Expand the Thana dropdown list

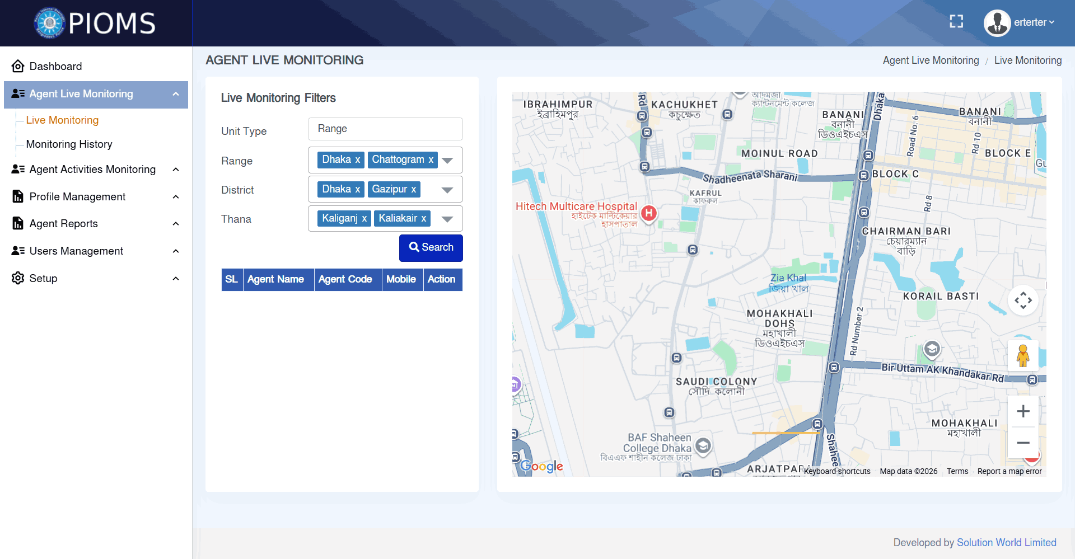pyautogui.click(x=447, y=219)
